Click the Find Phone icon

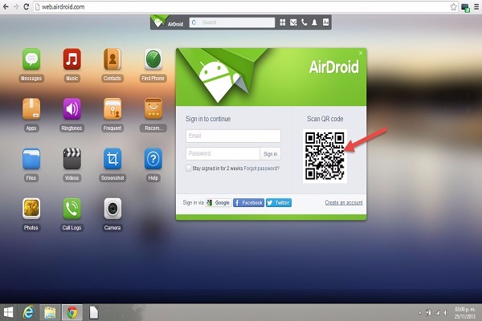[x=153, y=60]
